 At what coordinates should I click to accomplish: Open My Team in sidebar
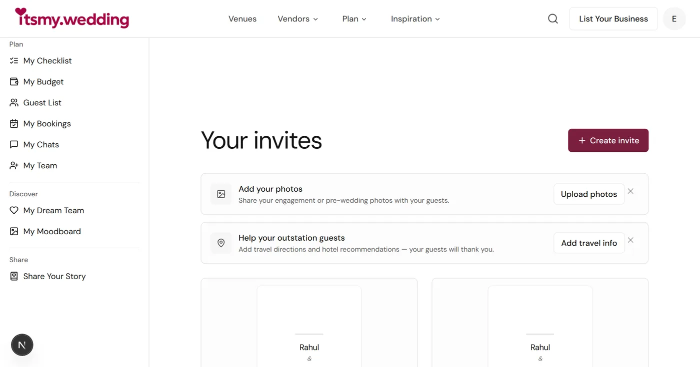40,166
